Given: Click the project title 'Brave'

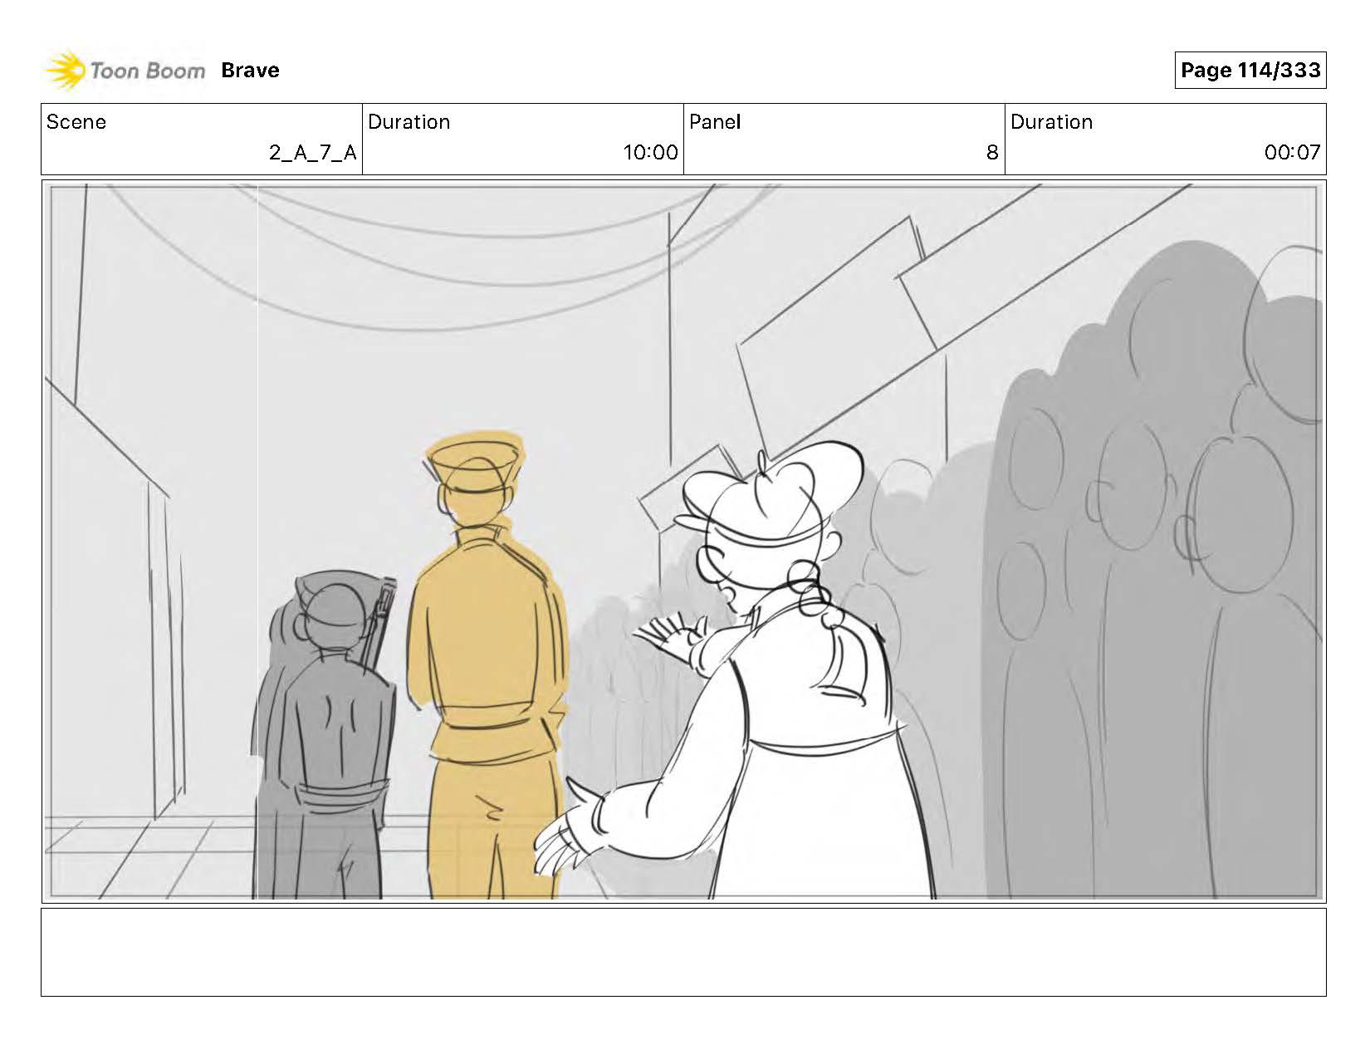Looking at the screenshot, I should (x=250, y=71).
